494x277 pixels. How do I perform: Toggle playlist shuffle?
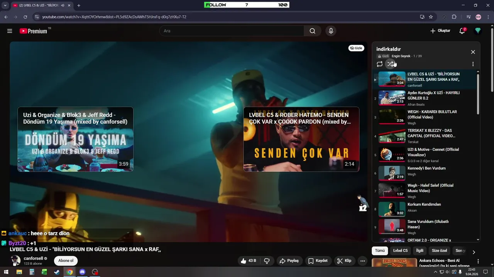[x=391, y=64]
